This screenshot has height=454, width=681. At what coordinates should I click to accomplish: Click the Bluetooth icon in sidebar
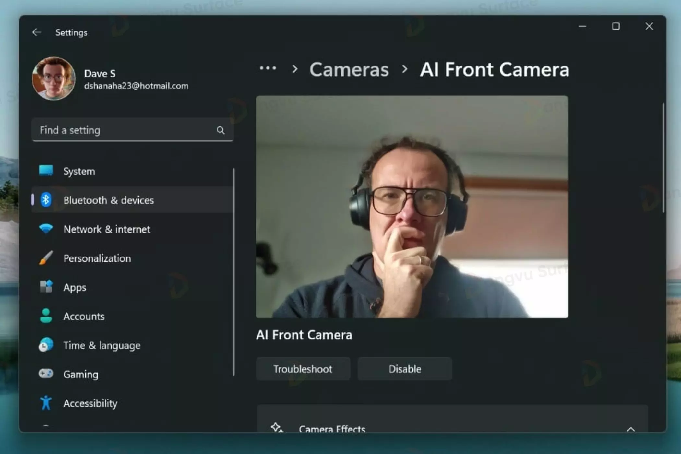coord(46,200)
